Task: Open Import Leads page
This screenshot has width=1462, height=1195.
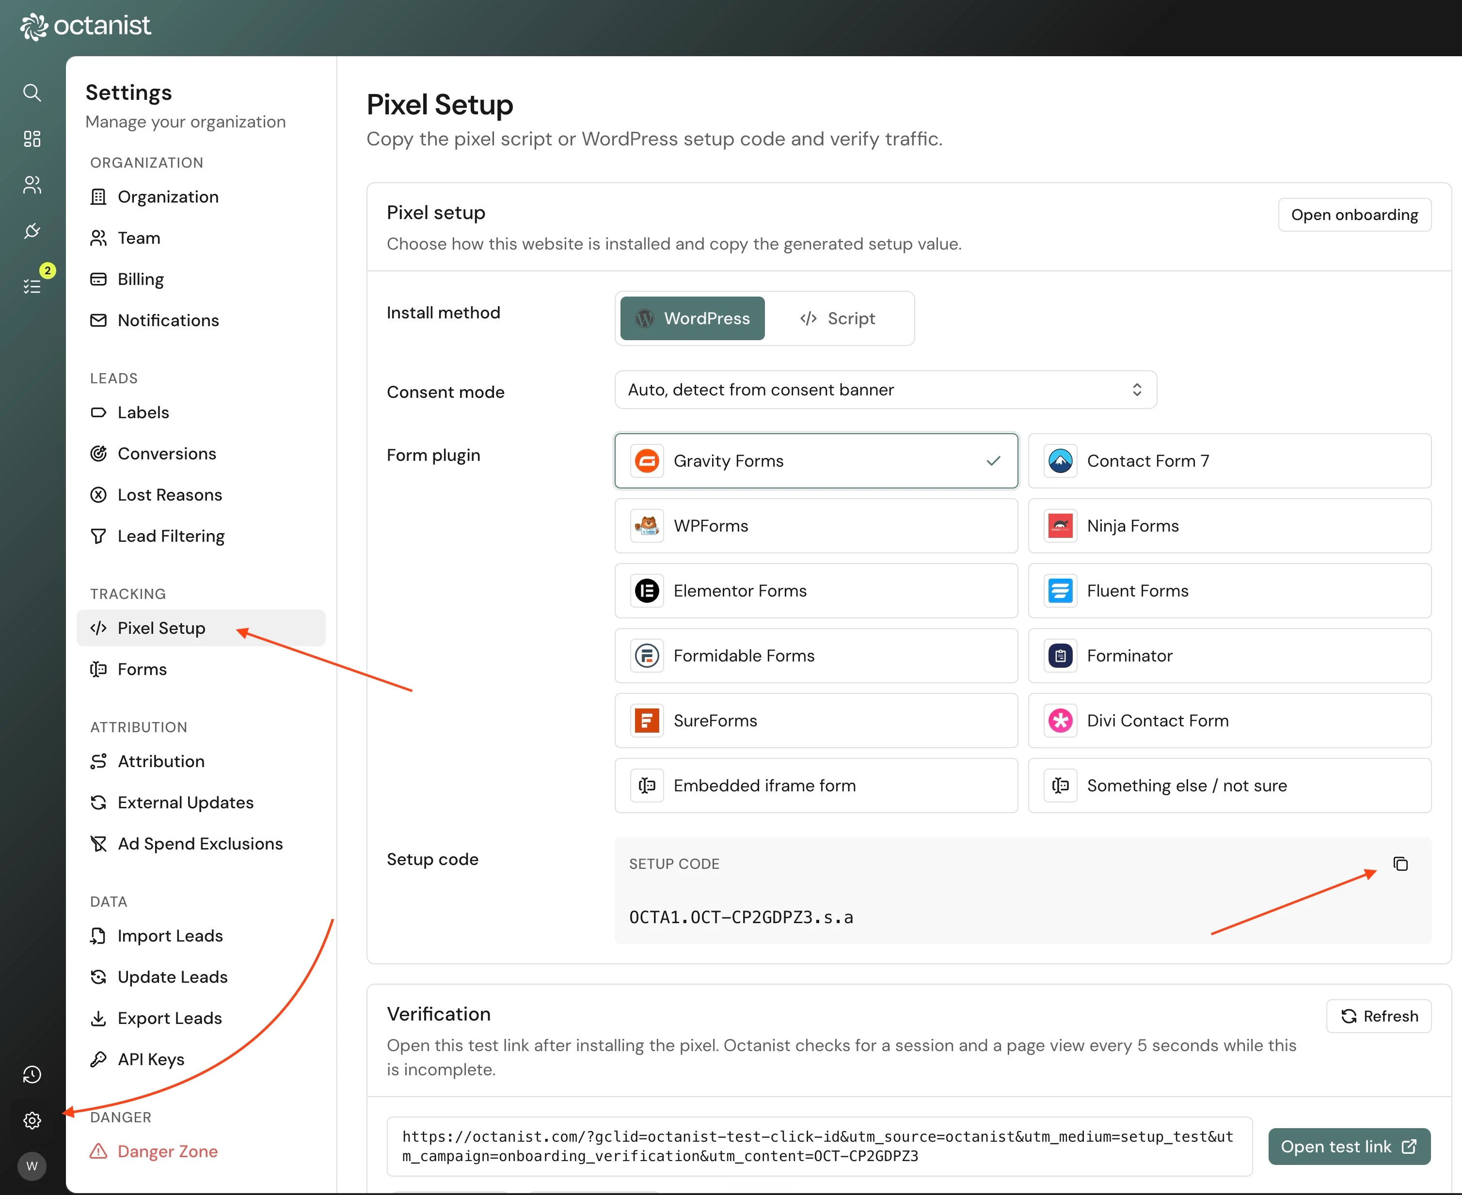Action: [200, 936]
